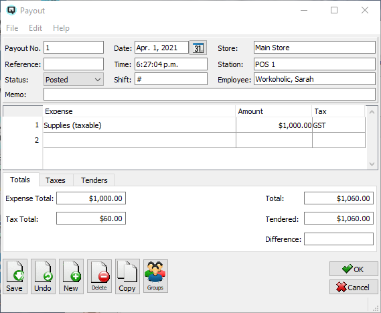Confirm with the OK button
This screenshot has height=313, width=381.
coord(354,269)
